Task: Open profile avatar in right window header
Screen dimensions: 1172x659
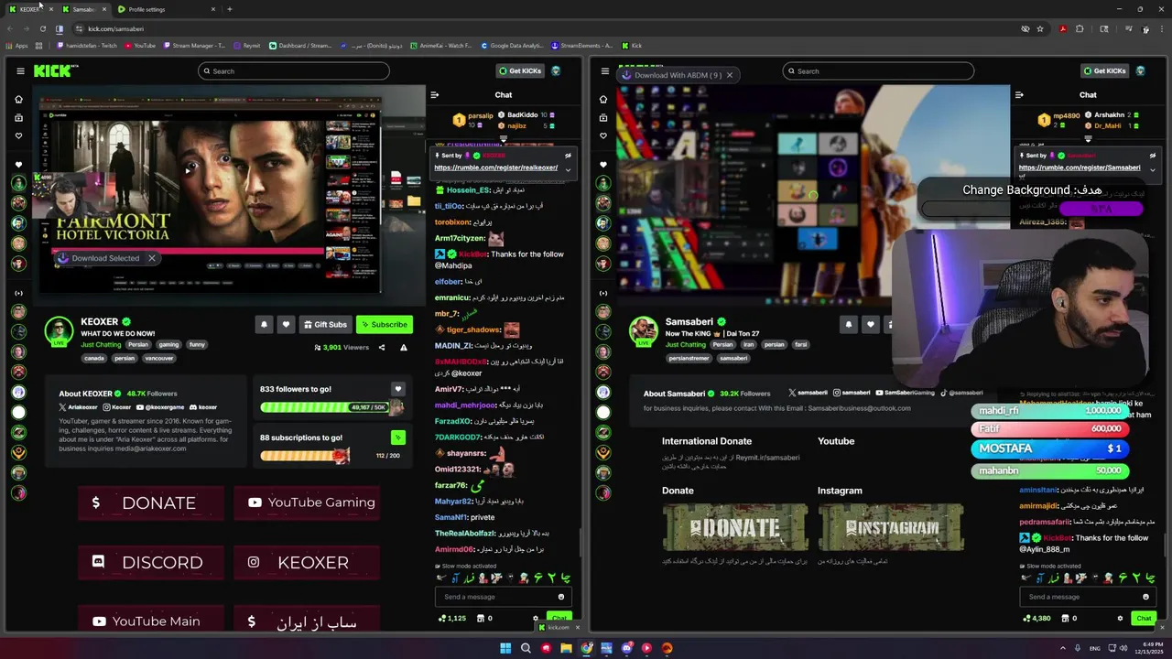Action: [1140, 70]
